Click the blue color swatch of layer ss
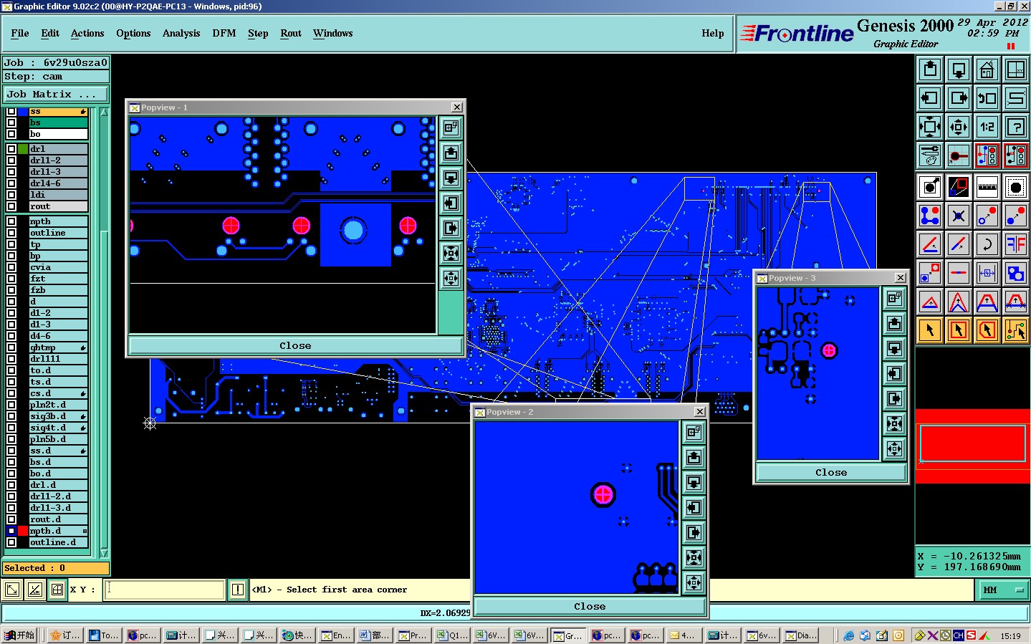 tap(23, 111)
